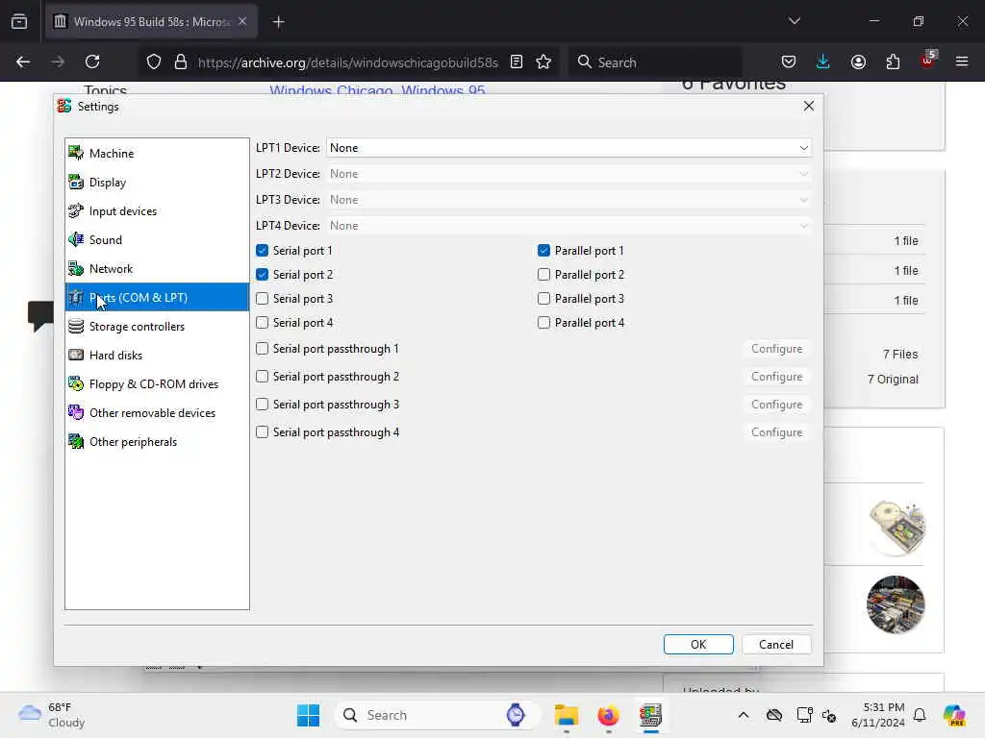Screen dimensions: 985x738
Task: Configure Serial port passthrough 2
Action: tap(777, 377)
